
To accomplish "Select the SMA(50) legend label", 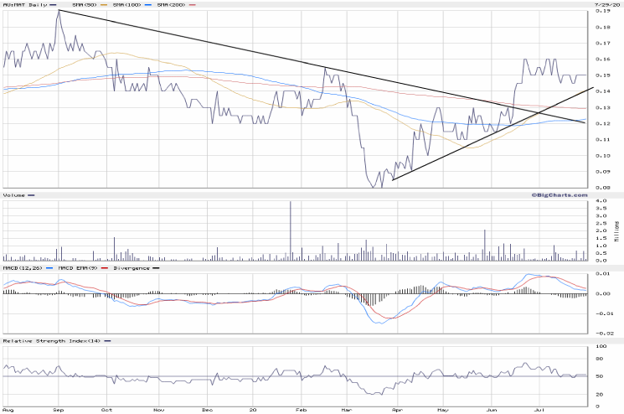I will point(85,5).
